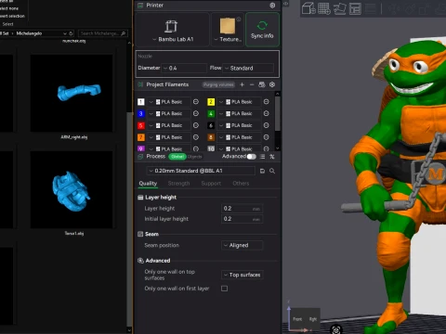Open printer settings gear in Printer header
Image resolution: width=446 pixels, height=334 pixels.
click(272, 6)
